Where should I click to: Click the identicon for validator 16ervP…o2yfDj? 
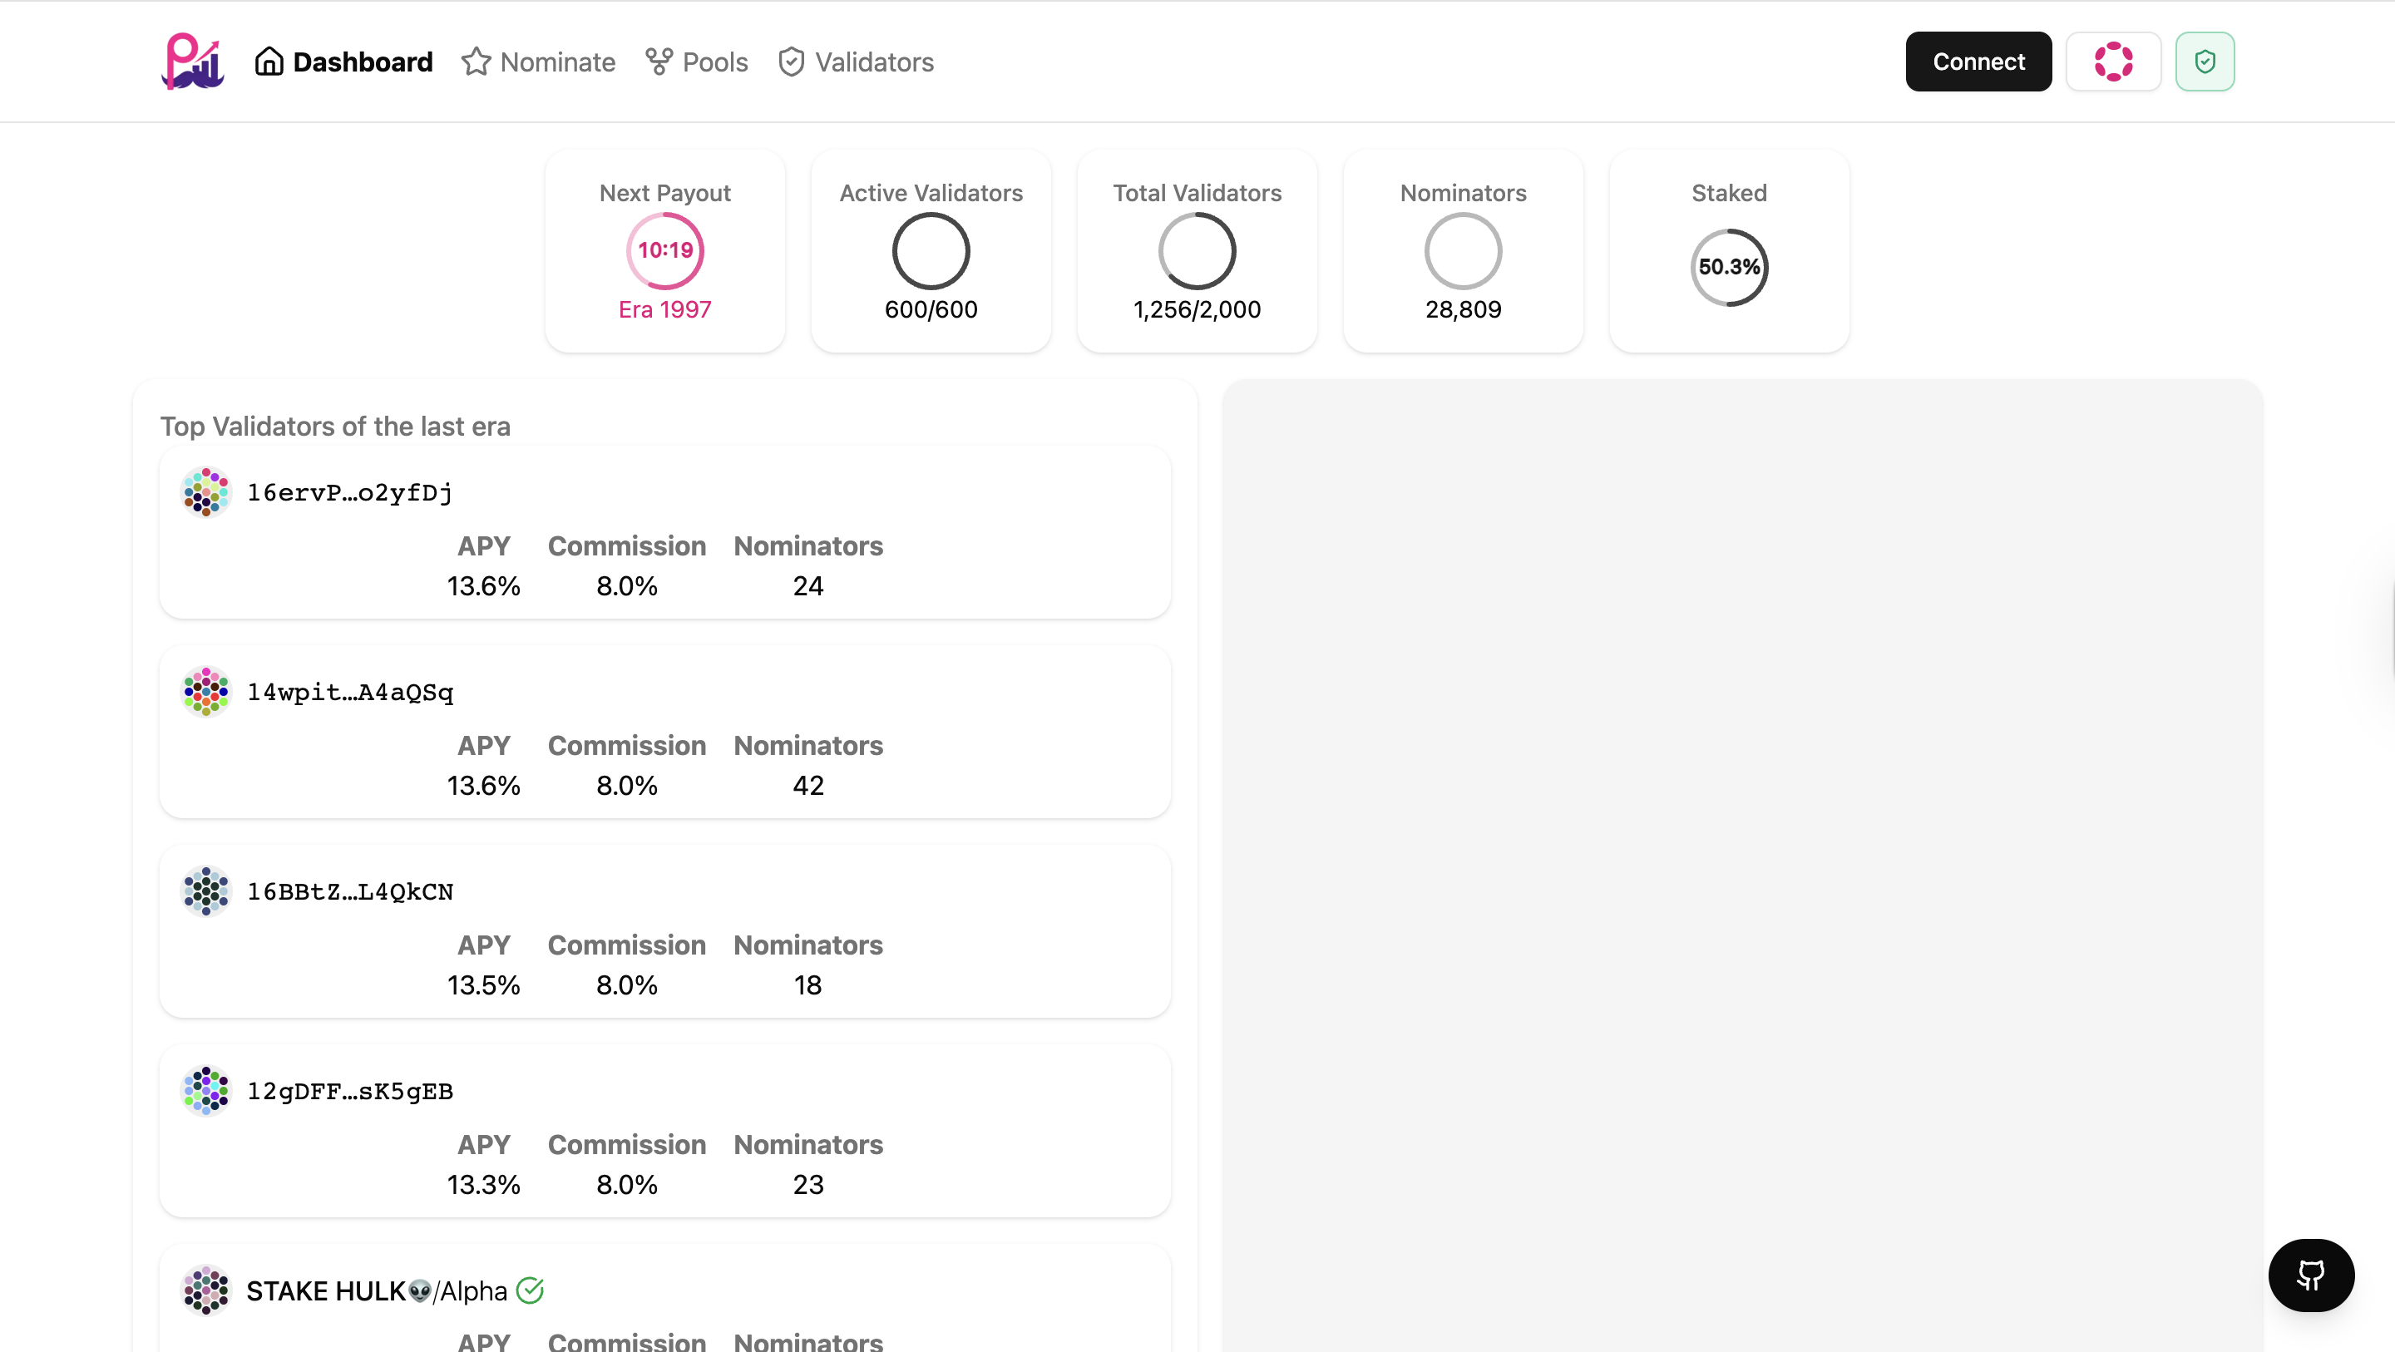(x=205, y=492)
